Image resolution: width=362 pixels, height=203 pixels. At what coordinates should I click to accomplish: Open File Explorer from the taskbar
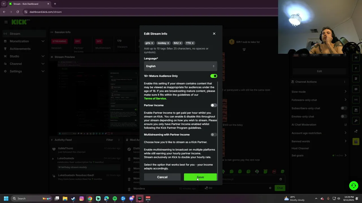tap(65, 198)
